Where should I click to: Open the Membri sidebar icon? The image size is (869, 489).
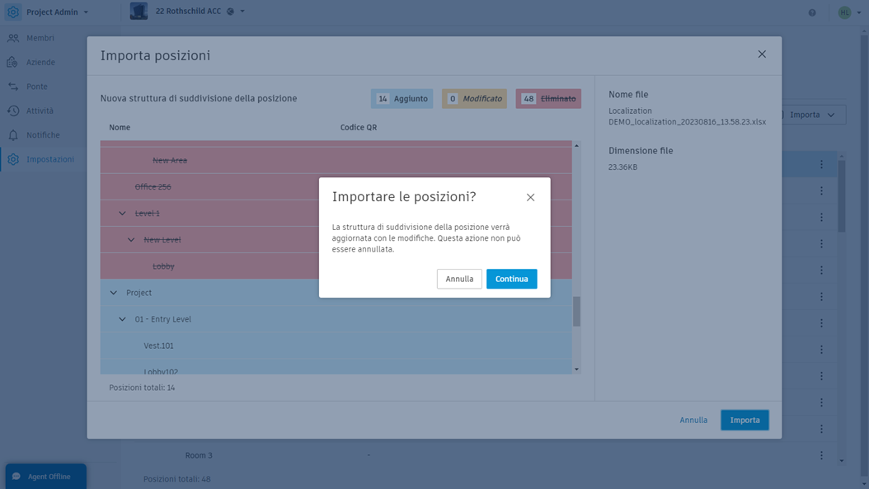point(13,38)
